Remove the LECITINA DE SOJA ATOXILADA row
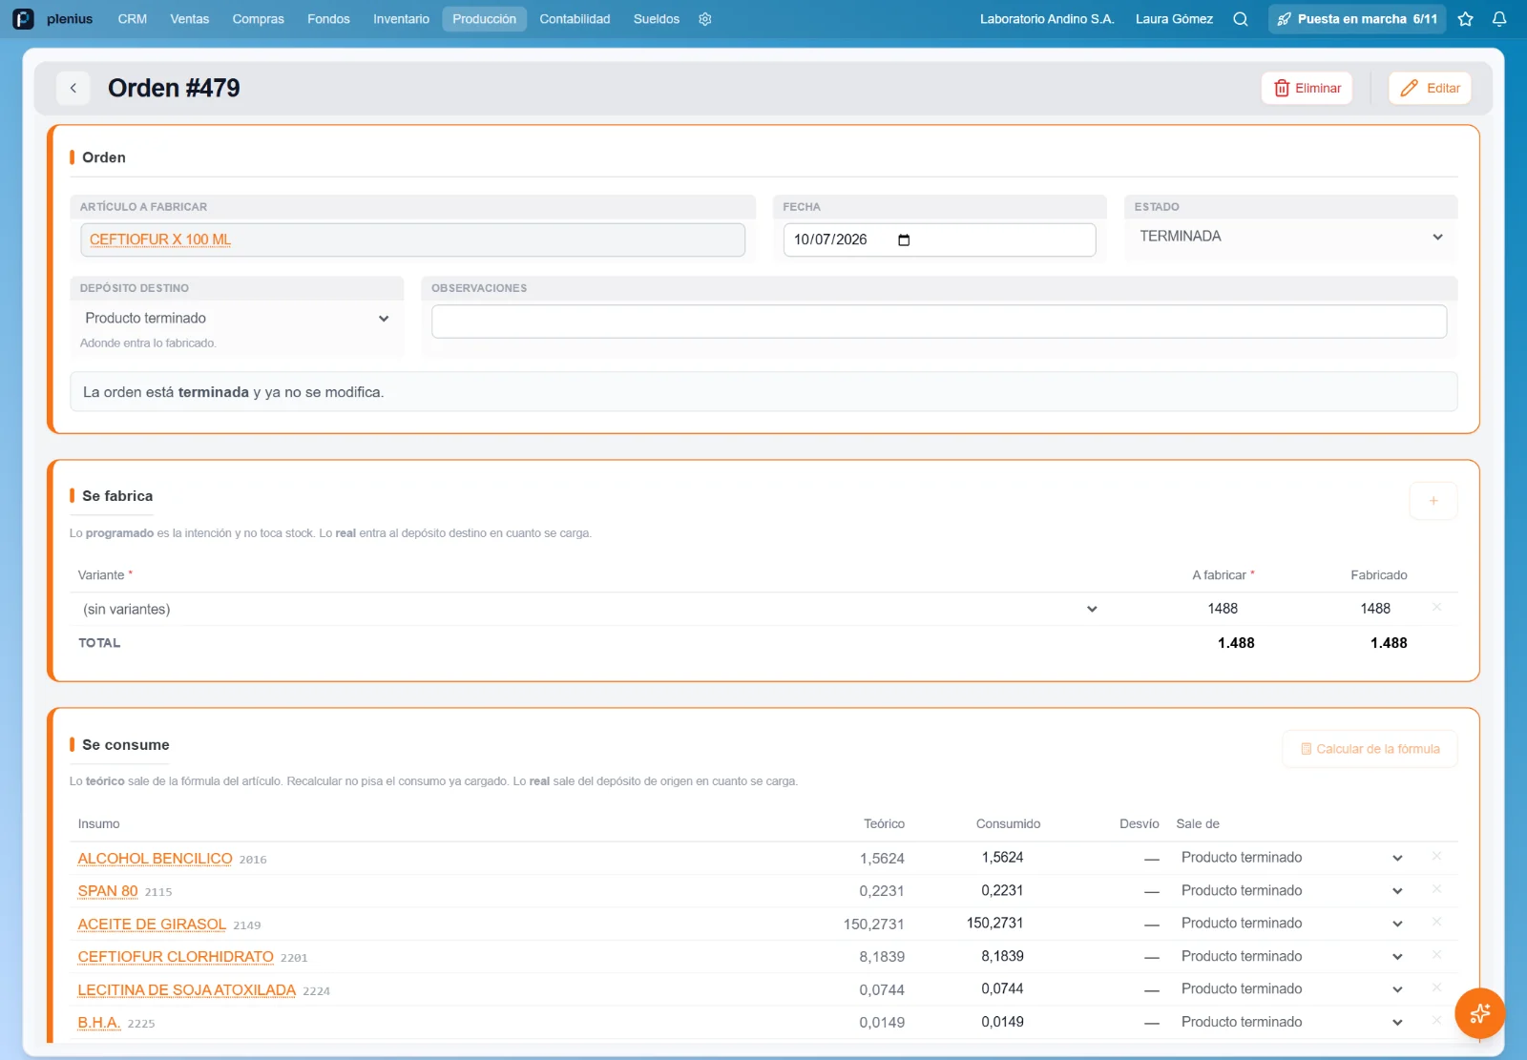 1436,988
